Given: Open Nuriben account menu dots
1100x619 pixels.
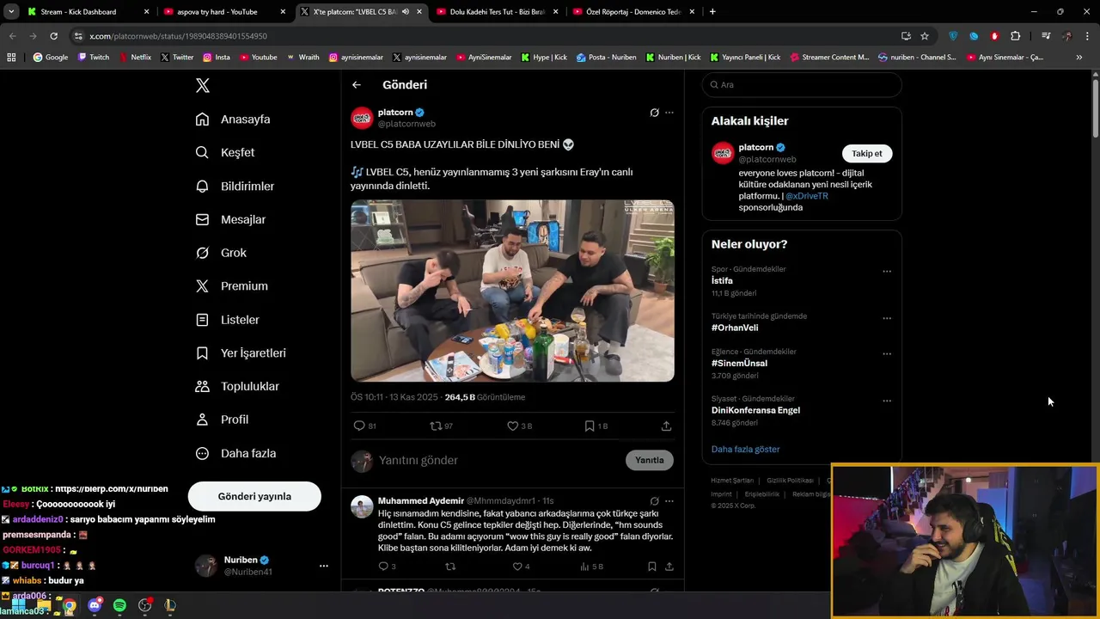Looking at the screenshot, I should tap(324, 566).
